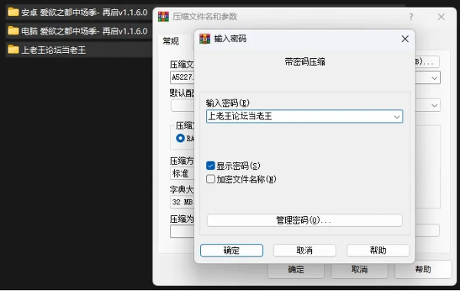Switch to the 常规 tab
460x291 pixels.
coord(171,41)
